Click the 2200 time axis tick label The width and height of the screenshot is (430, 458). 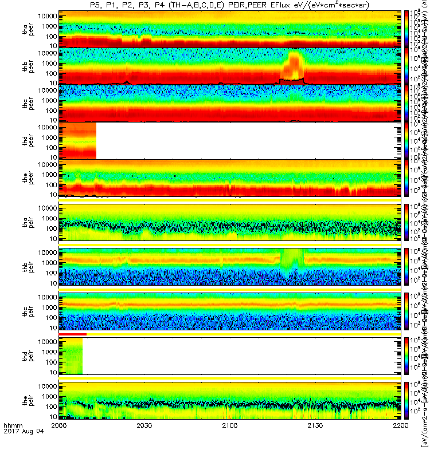(x=401, y=425)
